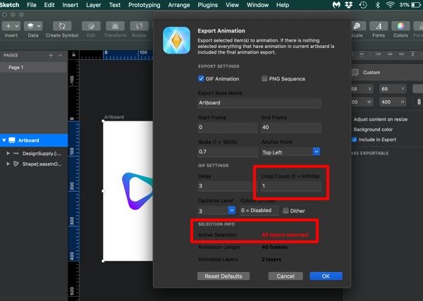The width and height of the screenshot is (423, 301).
Task: Click the AnimateMate plugin logo icon
Action: coord(176,40)
